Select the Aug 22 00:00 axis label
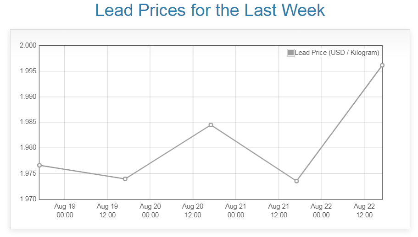This screenshot has width=418, height=237. [321, 210]
